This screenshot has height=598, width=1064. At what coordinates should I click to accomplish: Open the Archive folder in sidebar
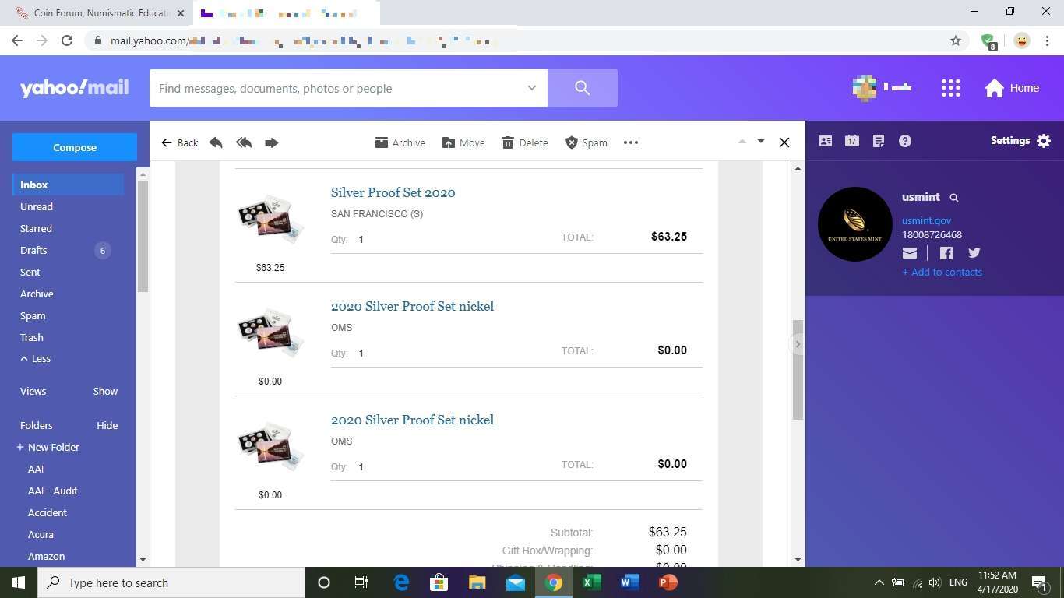pos(37,294)
